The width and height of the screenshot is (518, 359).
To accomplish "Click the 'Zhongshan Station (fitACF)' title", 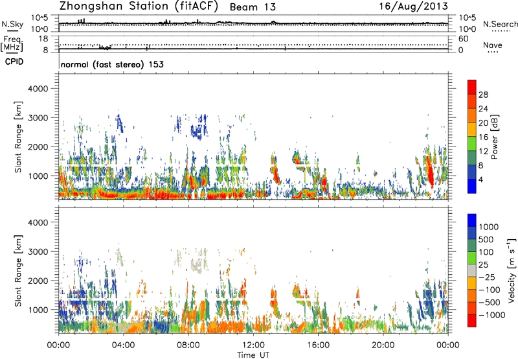I will click(x=139, y=6).
